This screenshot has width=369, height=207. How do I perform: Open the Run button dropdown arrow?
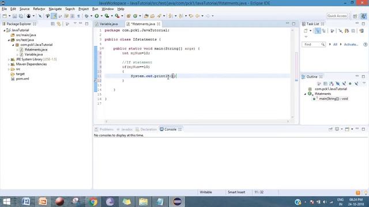pyautogui.click(x=101, y=16)
